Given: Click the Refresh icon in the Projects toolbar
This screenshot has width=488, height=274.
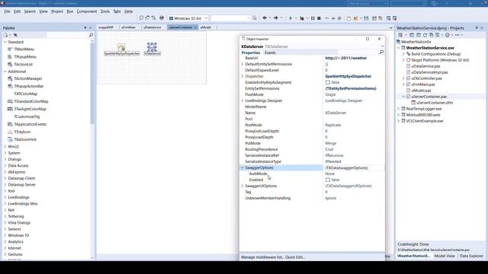Looking at the screenshot, I should click(425, 35).
